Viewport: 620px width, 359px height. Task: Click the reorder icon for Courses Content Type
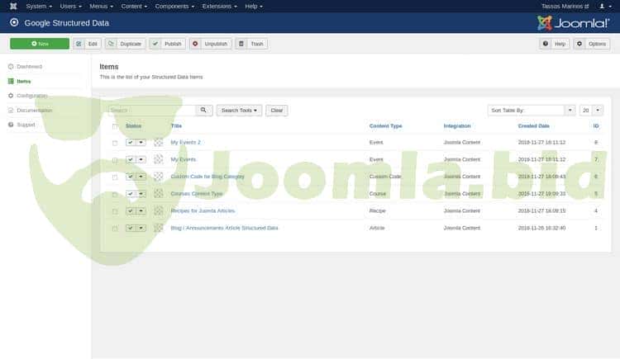tap(158, 193)
